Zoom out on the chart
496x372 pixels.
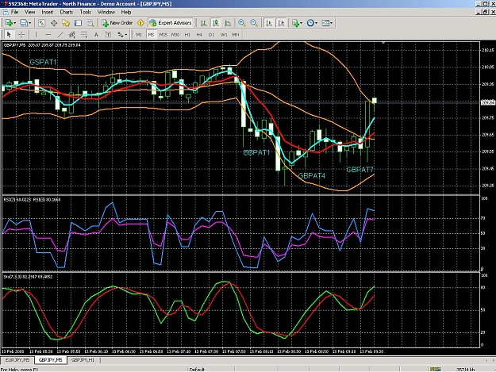254,23
